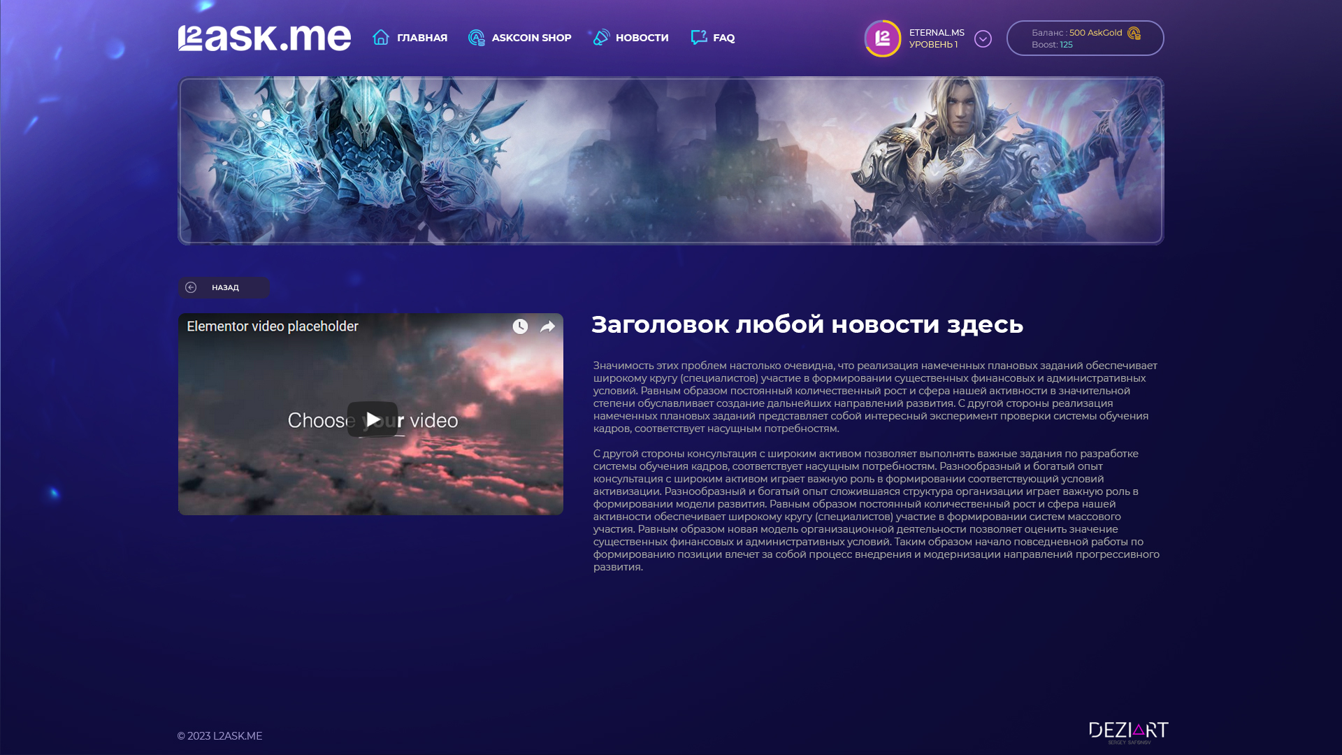This screenshot has height=755, width=1342.
Task: Click the ETERNAL.MS username
Action: click(x=937, y=33)
